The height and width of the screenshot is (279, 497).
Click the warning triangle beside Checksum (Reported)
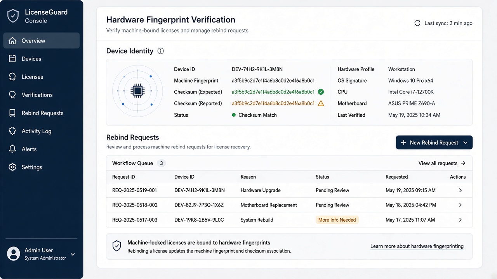tap(321, 103)
